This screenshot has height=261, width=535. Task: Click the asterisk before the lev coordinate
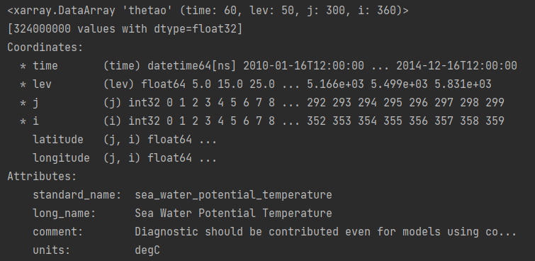click(x=23, y=84)
